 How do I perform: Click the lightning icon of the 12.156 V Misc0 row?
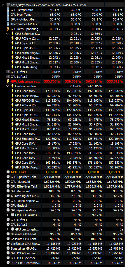[12, 53]
